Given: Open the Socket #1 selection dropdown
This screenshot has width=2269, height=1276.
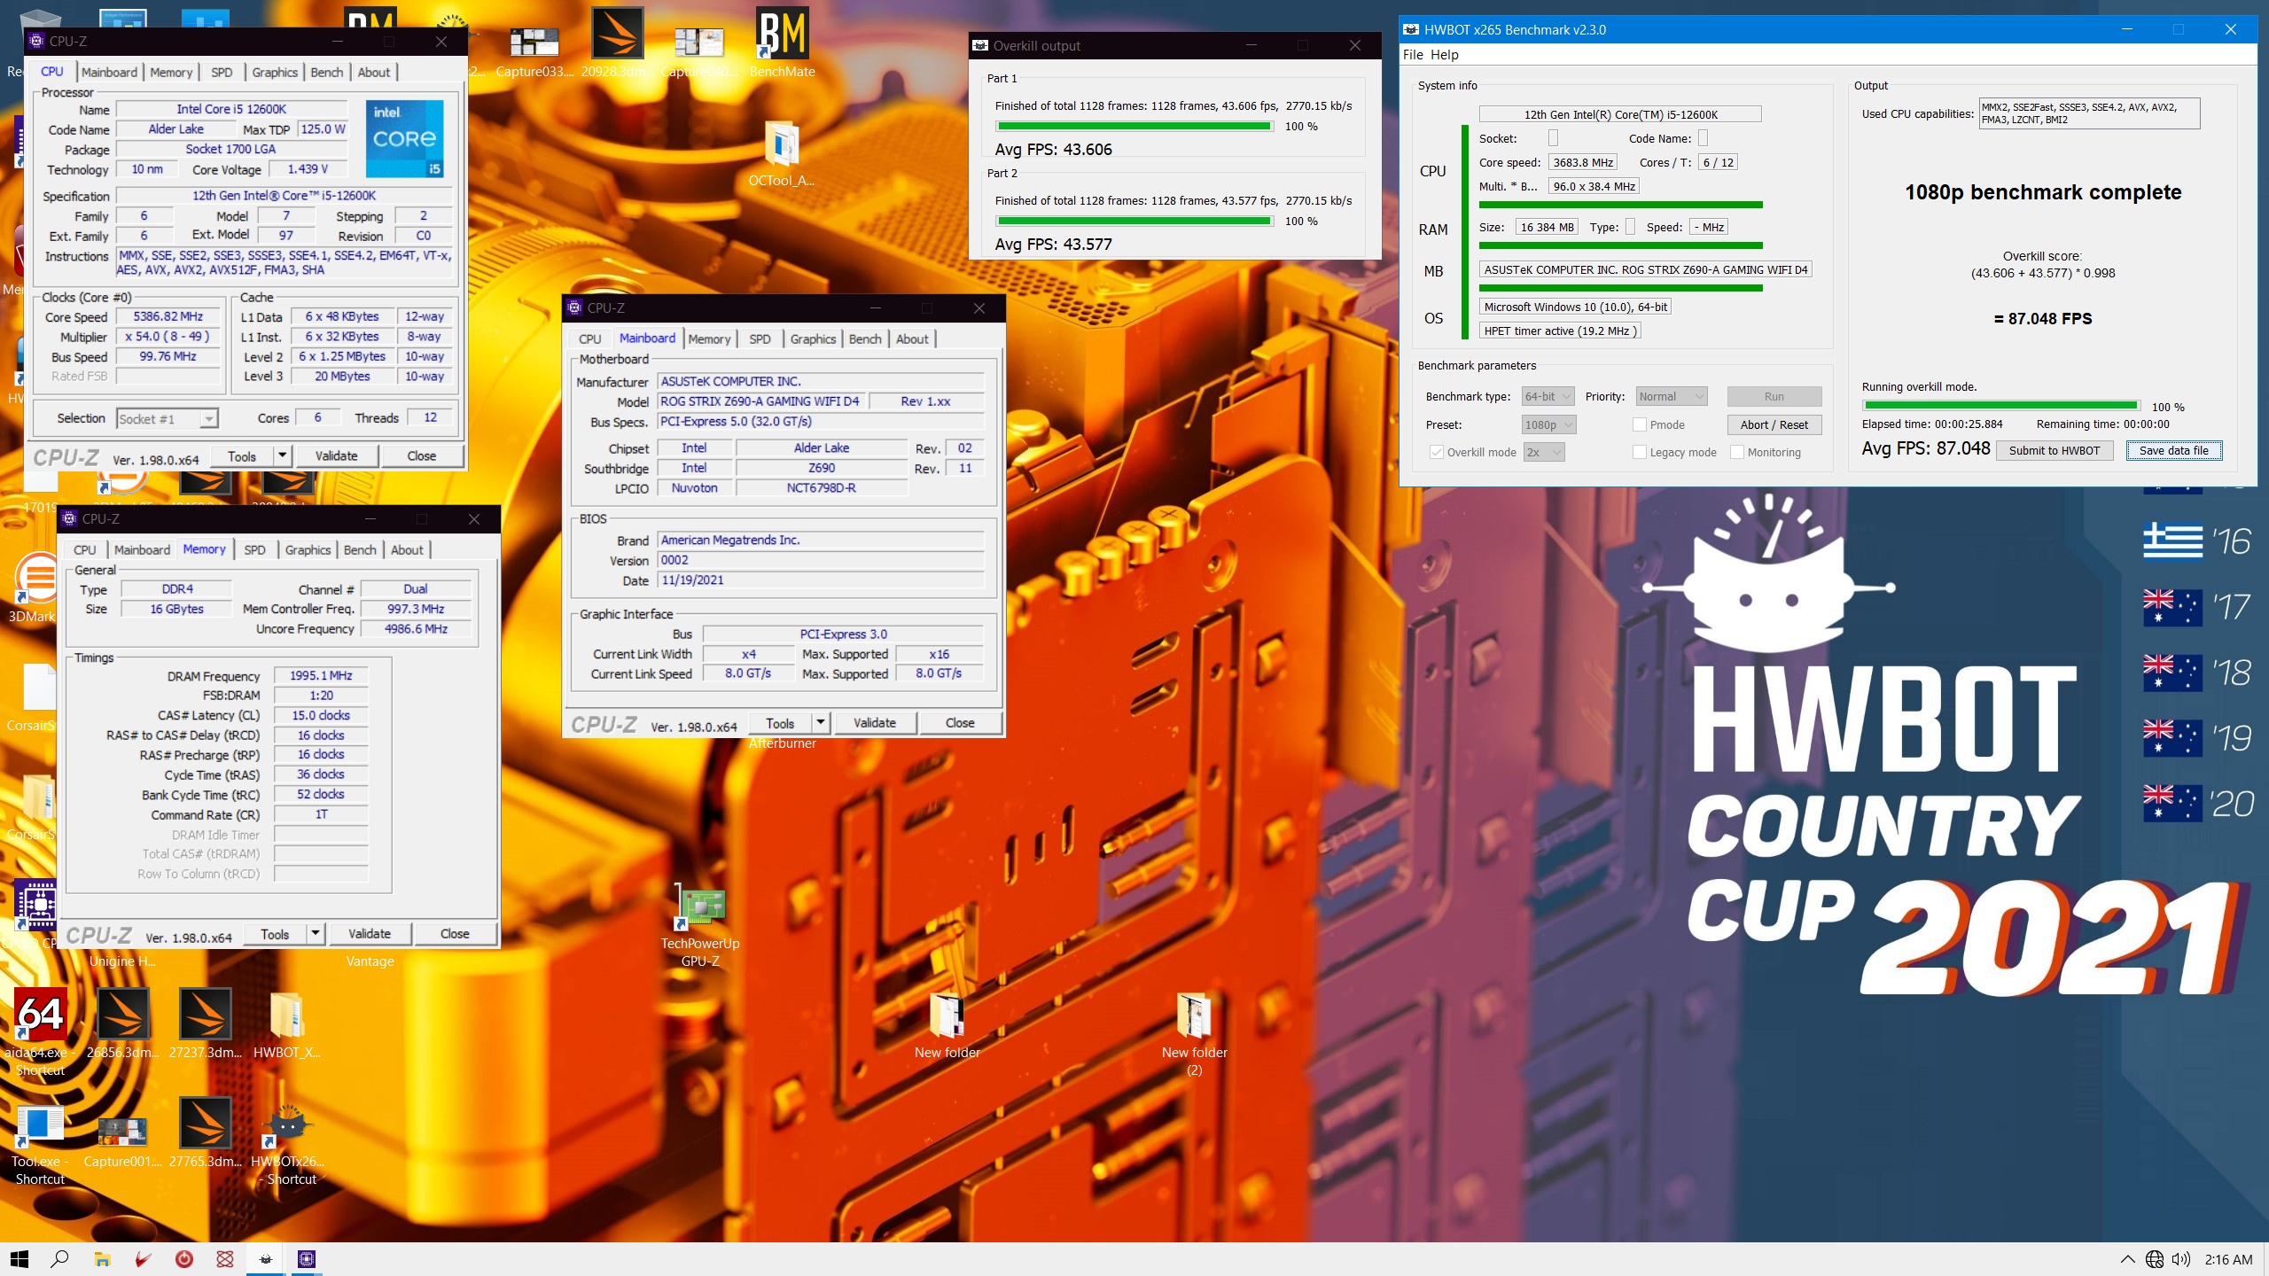Looking at the screenshot, I should (168, 419).
